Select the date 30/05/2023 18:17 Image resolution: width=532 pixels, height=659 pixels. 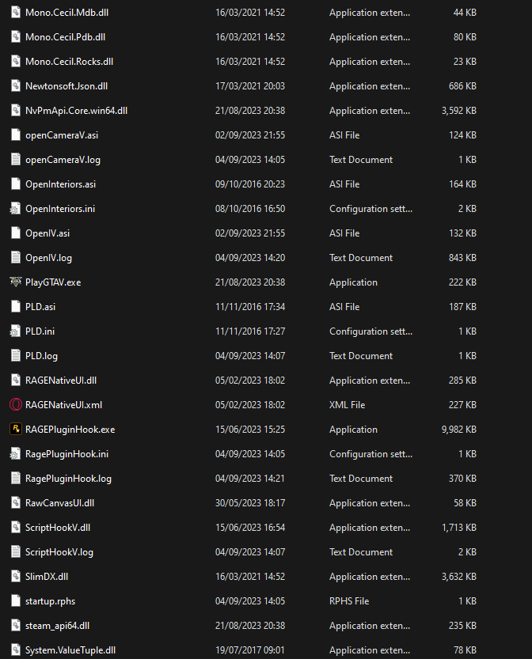pyautogui.click(x=250, y=503)
